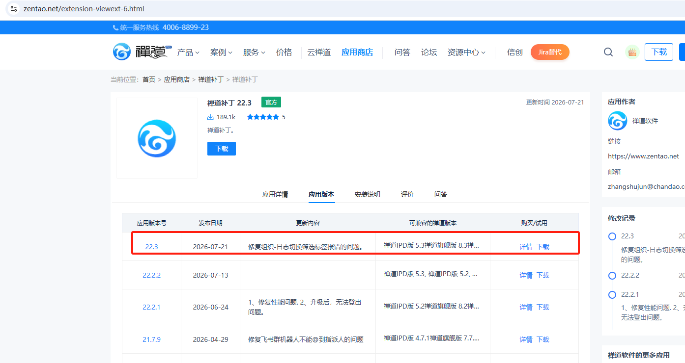Open the search magnifier icon
This screenshot has width=685, height=363.
608,52
